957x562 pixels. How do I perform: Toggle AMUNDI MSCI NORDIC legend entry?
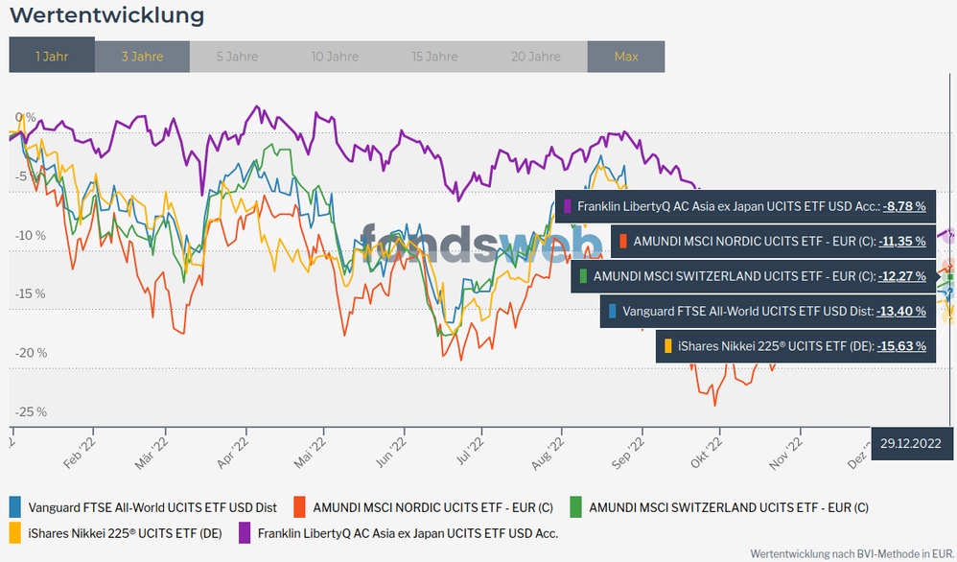435,507
